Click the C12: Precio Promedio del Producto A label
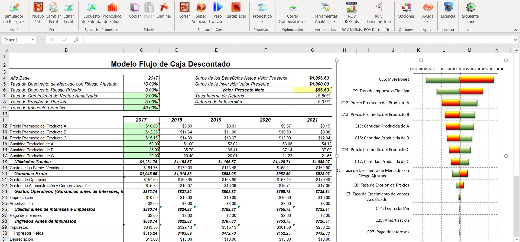The width and height of the screenshot is (520, 242). 375,103
